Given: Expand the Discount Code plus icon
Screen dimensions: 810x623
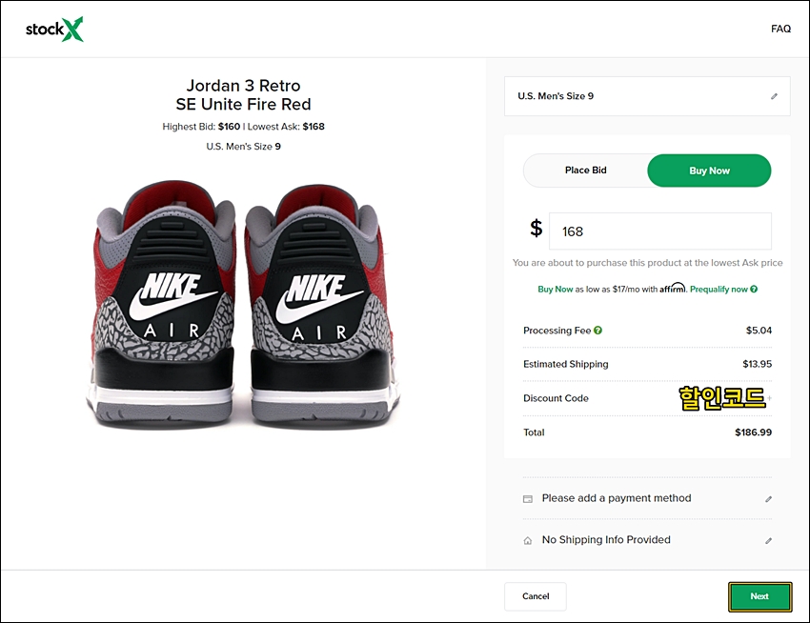Looking at the screenshot, I should (x=769, y=398).
